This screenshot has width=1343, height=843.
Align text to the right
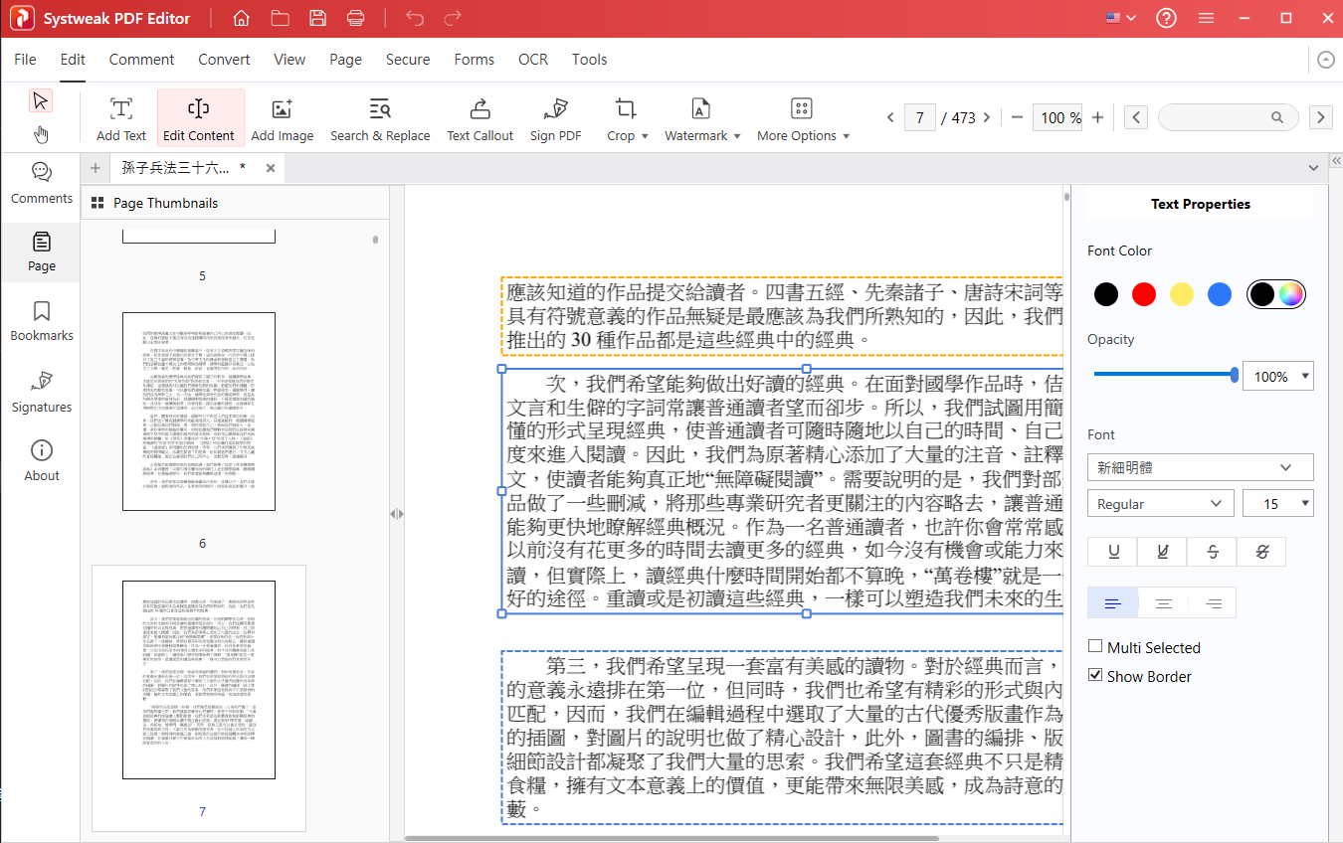pyautogui.click(x=1213, y=603)
